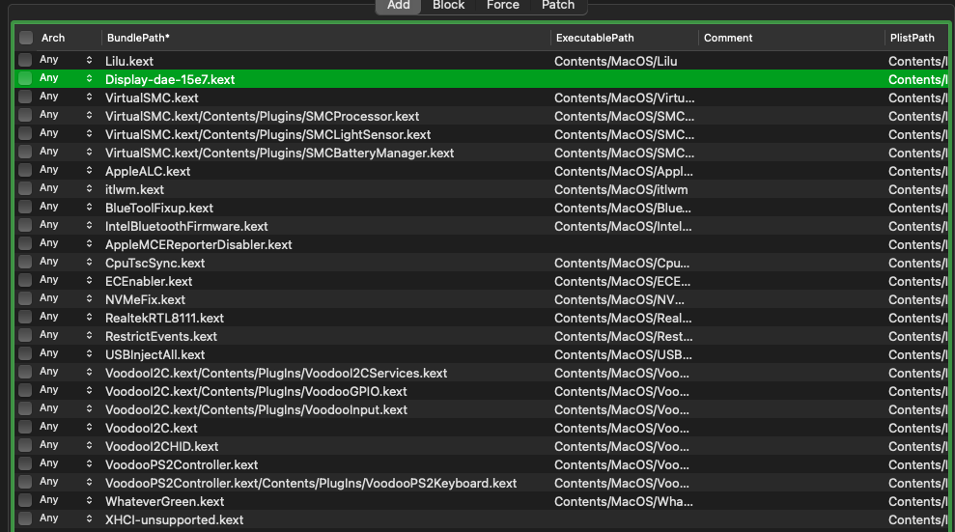Switch to the Add tab
Viewport: 955px width, 532px height.
(399, 6)
